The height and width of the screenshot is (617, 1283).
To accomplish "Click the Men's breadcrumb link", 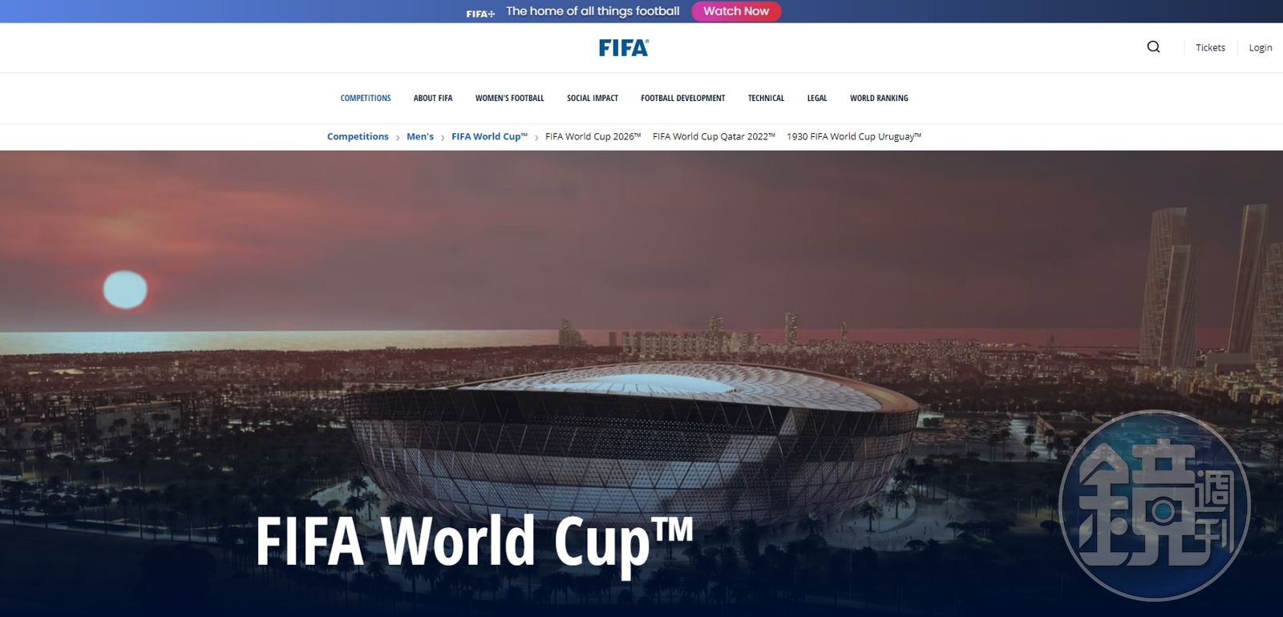I will pos(420,137).
